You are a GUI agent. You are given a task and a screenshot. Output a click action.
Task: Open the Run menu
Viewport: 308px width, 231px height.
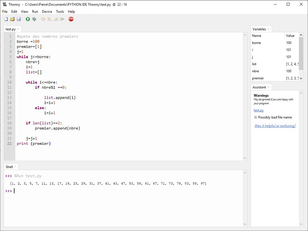point(35,12)
